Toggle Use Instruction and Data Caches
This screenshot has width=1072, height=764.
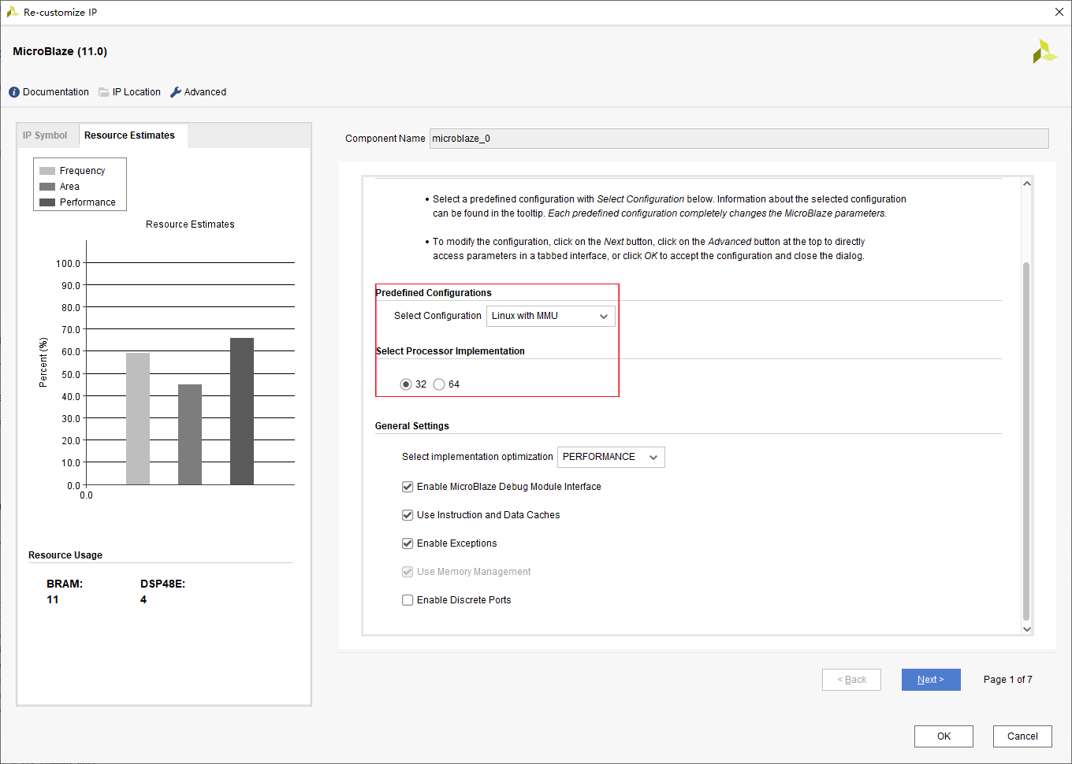[x=408, y=515]
